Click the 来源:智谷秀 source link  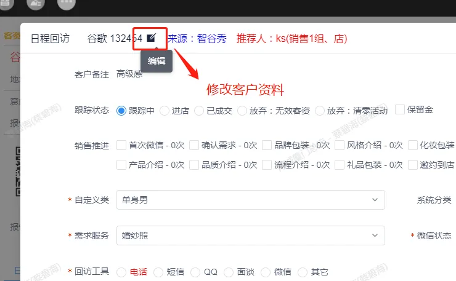point(197,39)
